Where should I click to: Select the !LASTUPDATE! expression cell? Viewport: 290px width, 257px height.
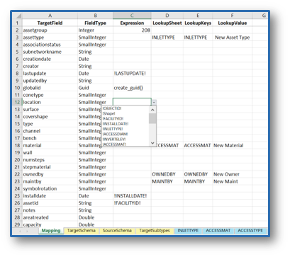132,74
